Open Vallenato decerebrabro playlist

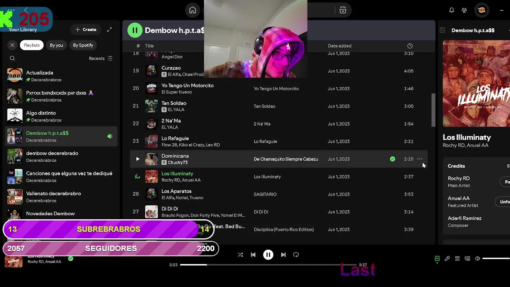click(x=62, y=197)
